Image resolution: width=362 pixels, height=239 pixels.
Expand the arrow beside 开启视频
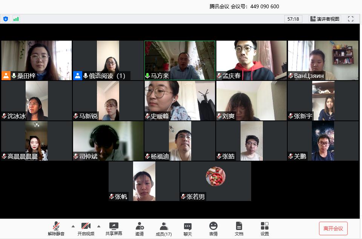pos(99,226)
